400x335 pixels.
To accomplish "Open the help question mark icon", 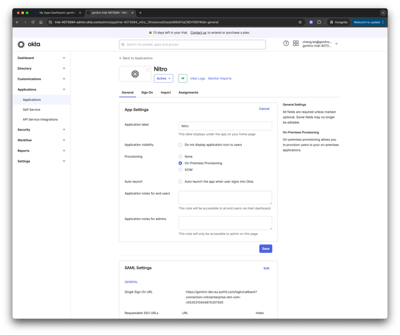I will (286, 44).
